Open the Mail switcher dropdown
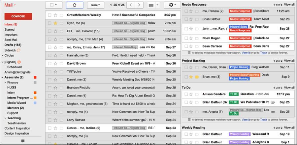 [x=11, y=5]
